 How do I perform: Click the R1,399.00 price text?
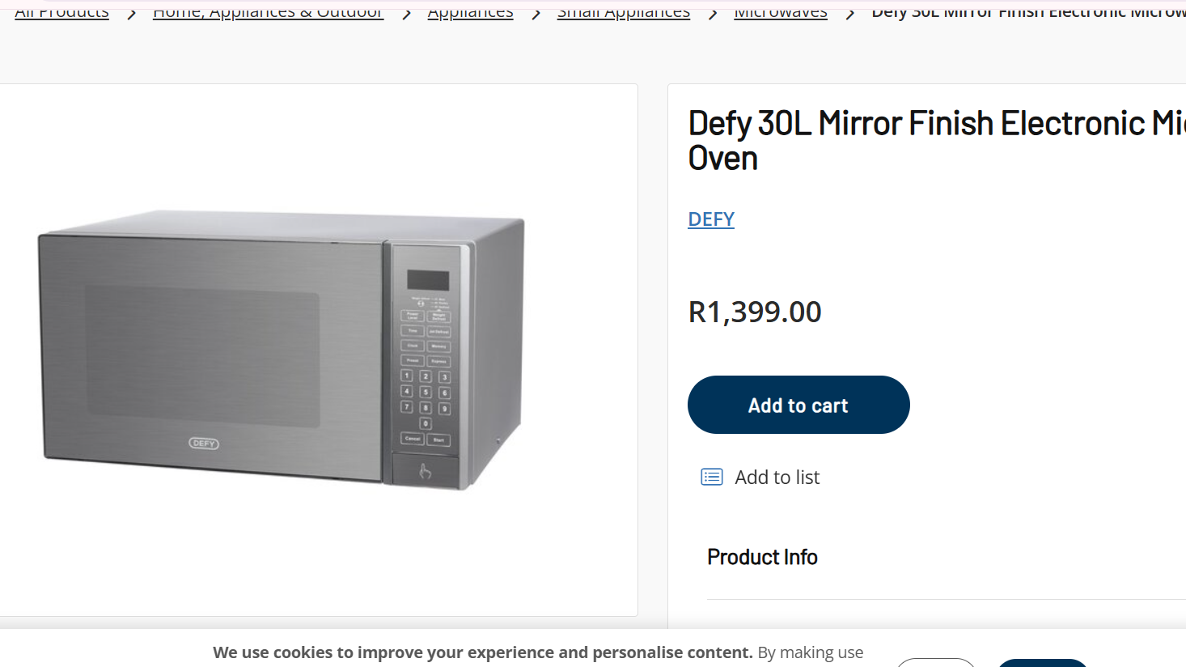point(755,312)
